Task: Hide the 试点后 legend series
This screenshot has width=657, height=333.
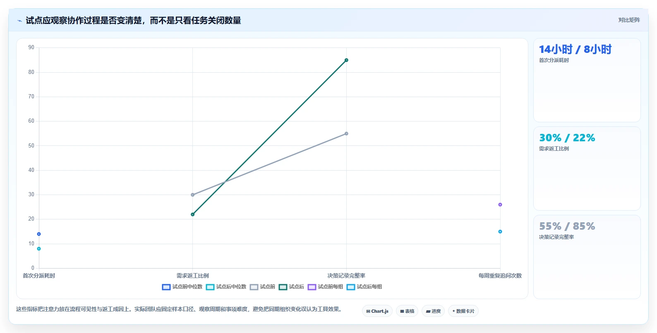Action: pyautogui.click(x=291, y=287)
